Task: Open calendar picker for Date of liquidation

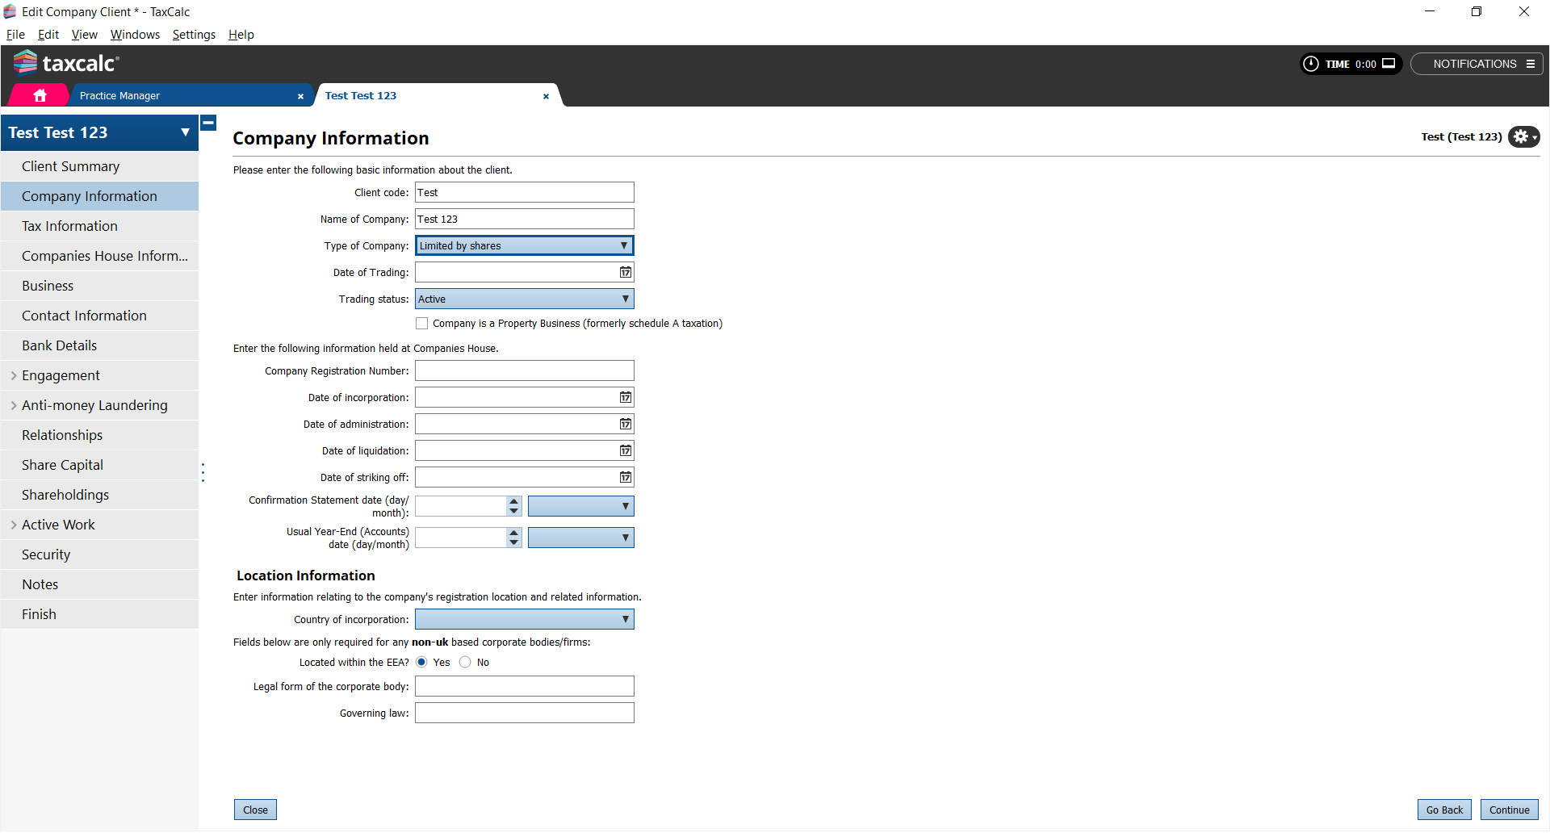Action: [x=625, y=451]
